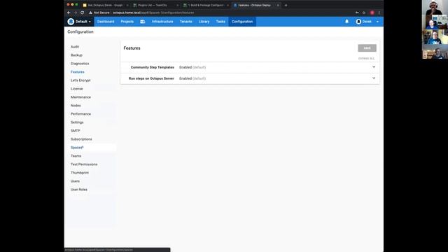Bookmark the page with the star icon

364,13
